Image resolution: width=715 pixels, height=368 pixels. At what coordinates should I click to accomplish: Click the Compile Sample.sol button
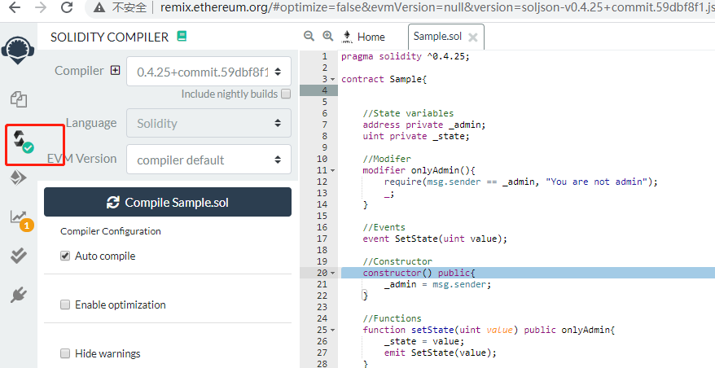168,202
